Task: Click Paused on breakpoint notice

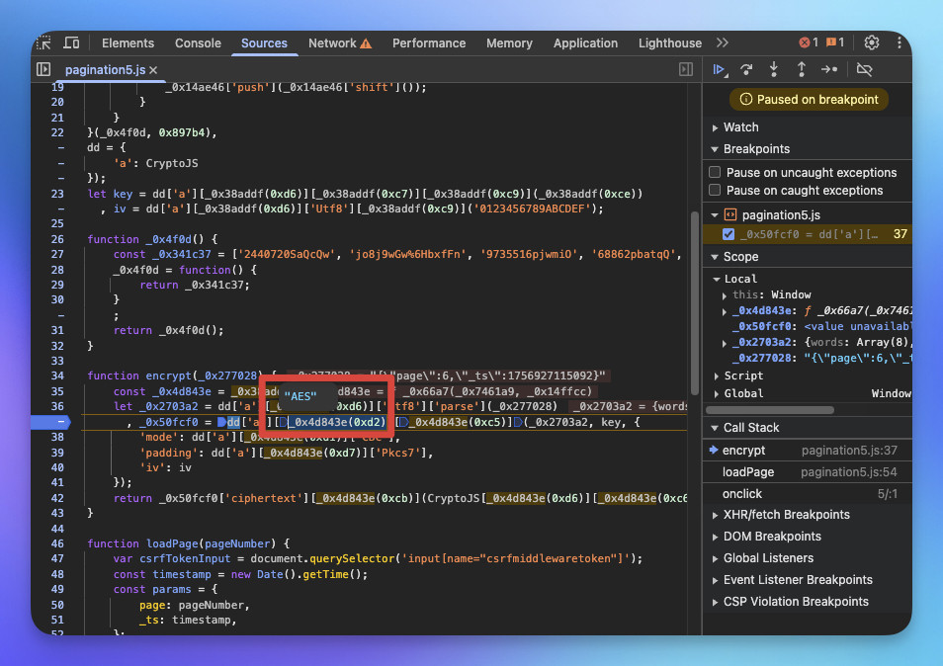Action: click(809, 100)
